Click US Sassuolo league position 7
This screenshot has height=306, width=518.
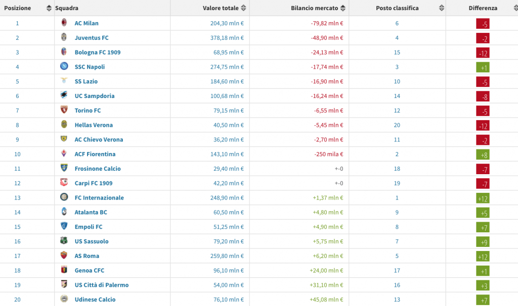(397, 241)
